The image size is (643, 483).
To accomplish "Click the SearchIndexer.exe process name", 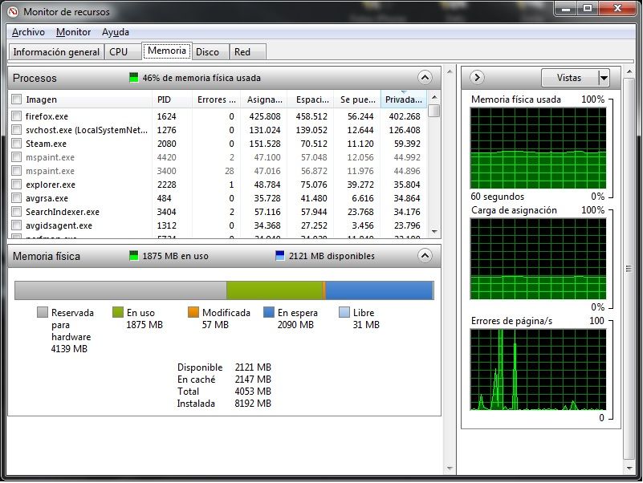I will tap(63, 212).
